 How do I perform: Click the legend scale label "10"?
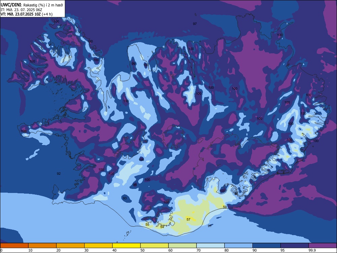[x=30, y=250]
